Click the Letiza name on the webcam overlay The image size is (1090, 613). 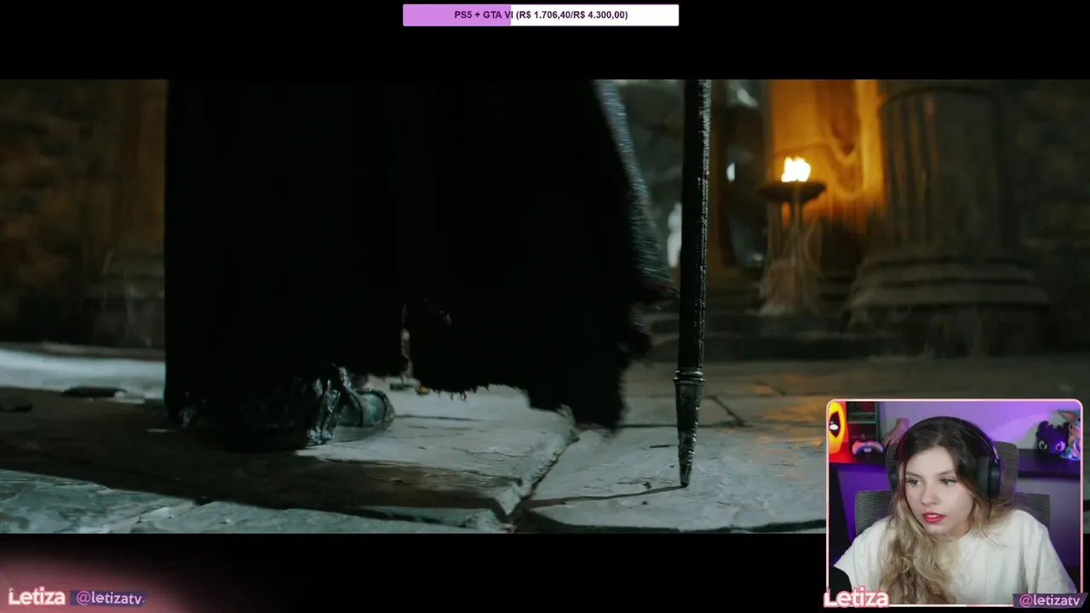[856, 599]
